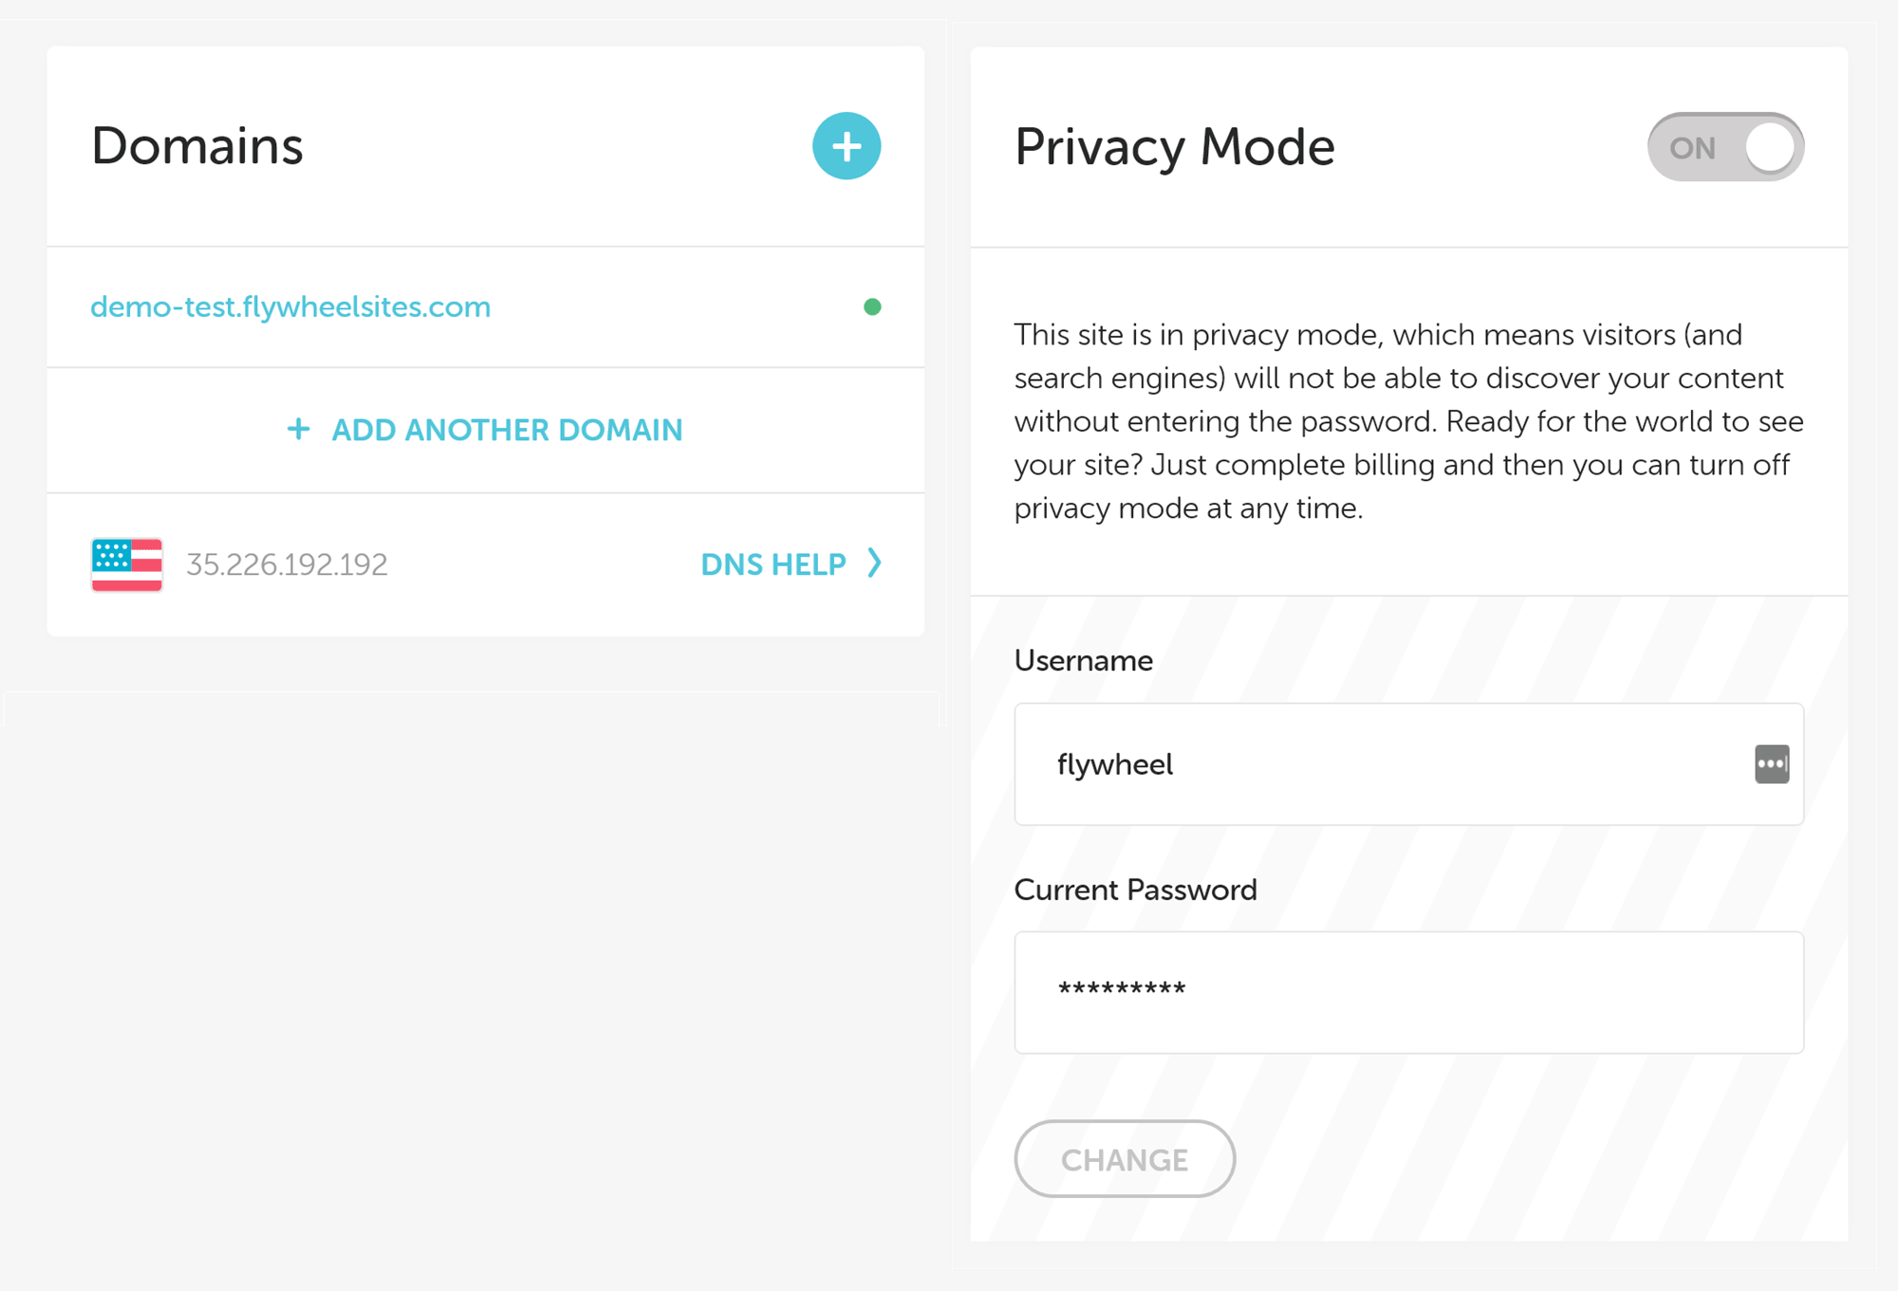The image size is (1898, 1291).
Task: Click the DNS HELP arrow expander
Action: tap(879, 562)
